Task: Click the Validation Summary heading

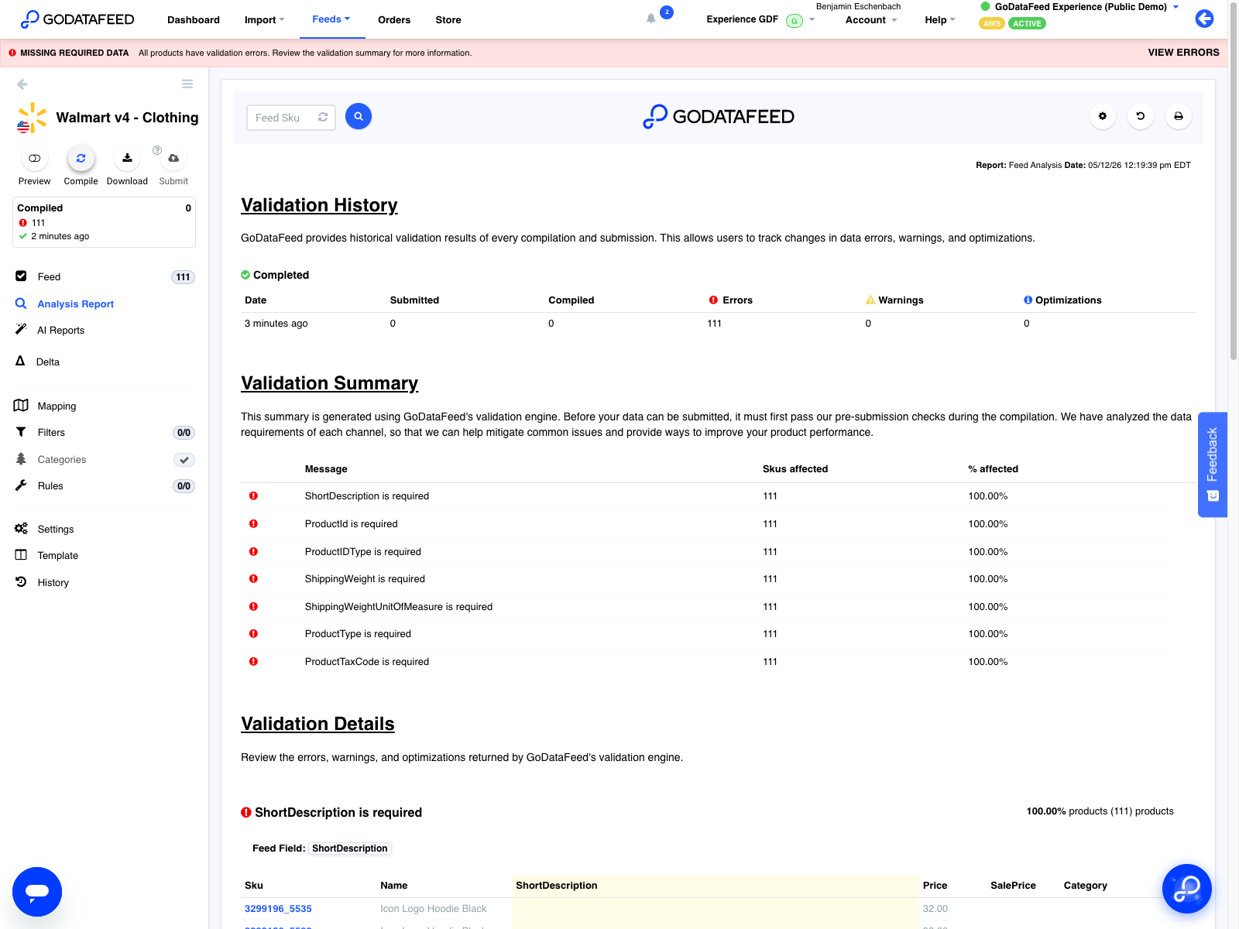Action: coord(329,383)
